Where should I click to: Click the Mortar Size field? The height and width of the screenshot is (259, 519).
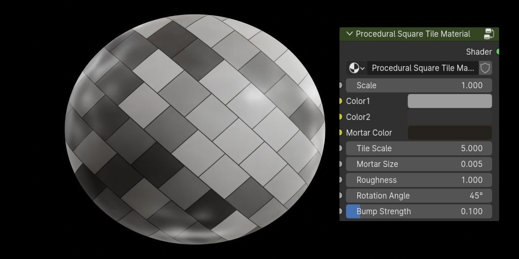point(419,164)
